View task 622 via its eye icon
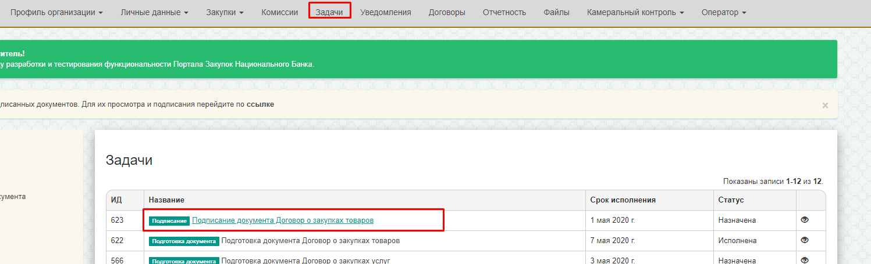Image resolution: width=871 pixels, height=264 pixels. pyautogui.click(x=805, y=240)
